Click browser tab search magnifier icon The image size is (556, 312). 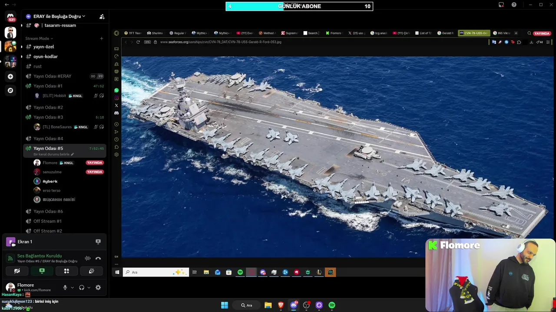coord(529,33)
